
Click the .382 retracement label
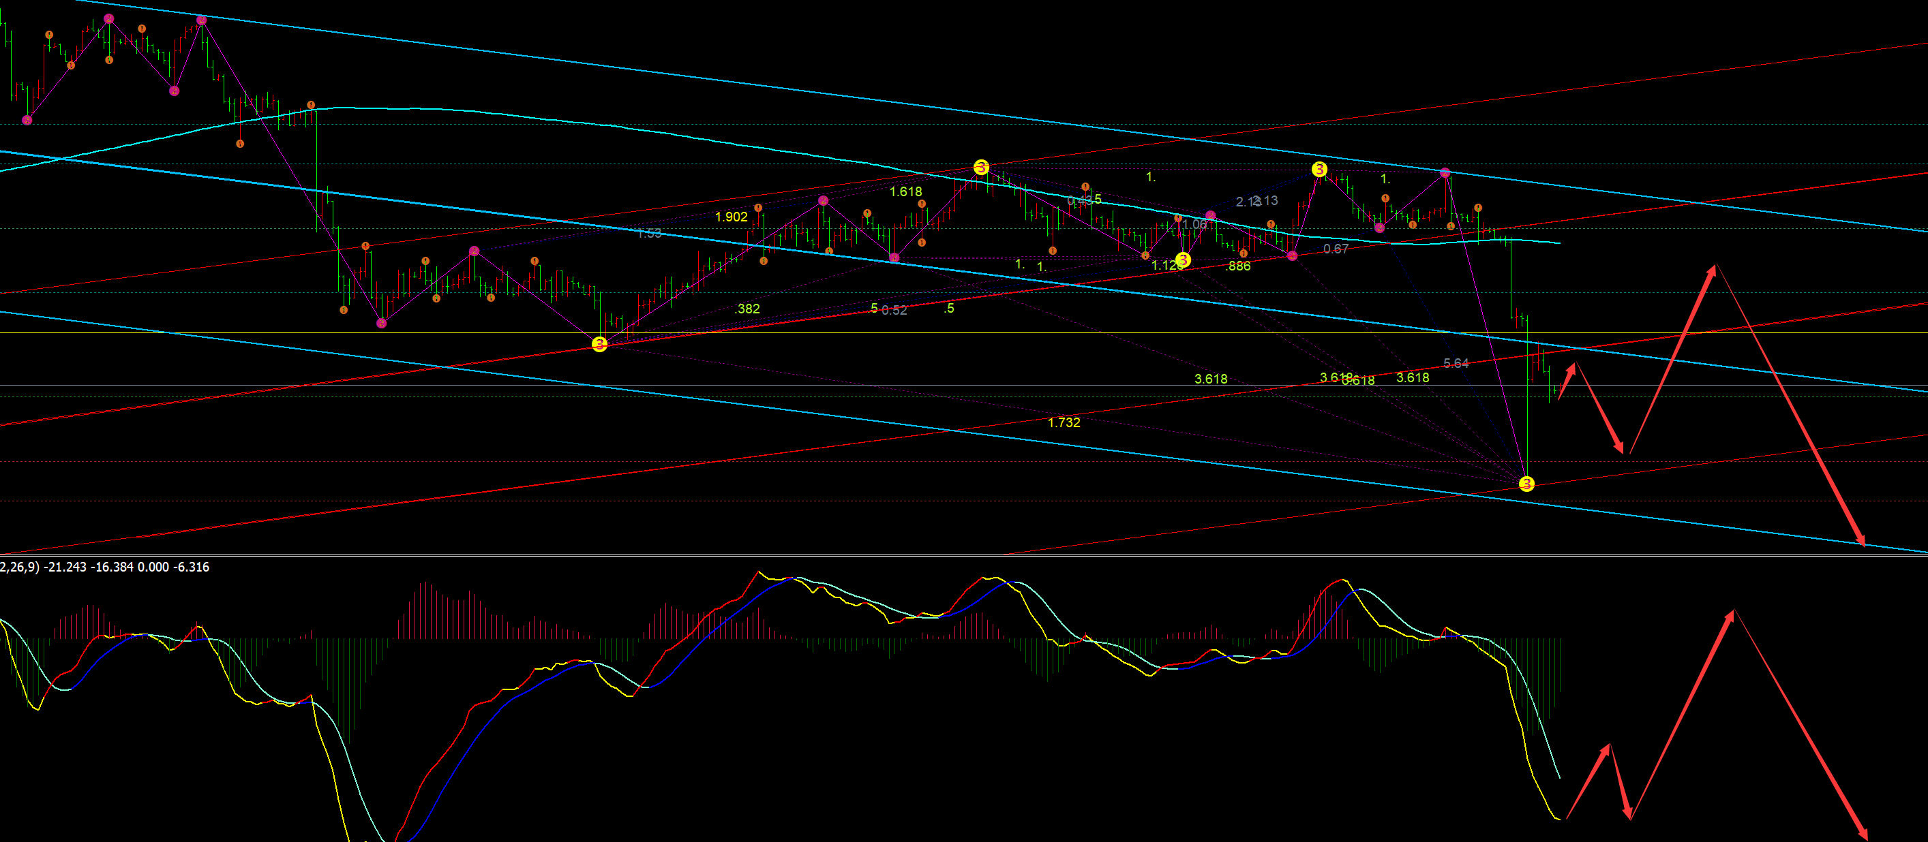coord(748,309)
